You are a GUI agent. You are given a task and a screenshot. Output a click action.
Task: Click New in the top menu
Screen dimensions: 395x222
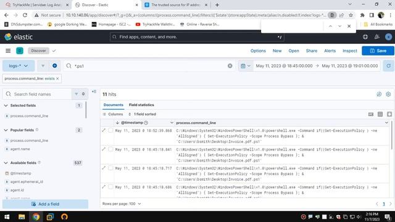point(277,51)
